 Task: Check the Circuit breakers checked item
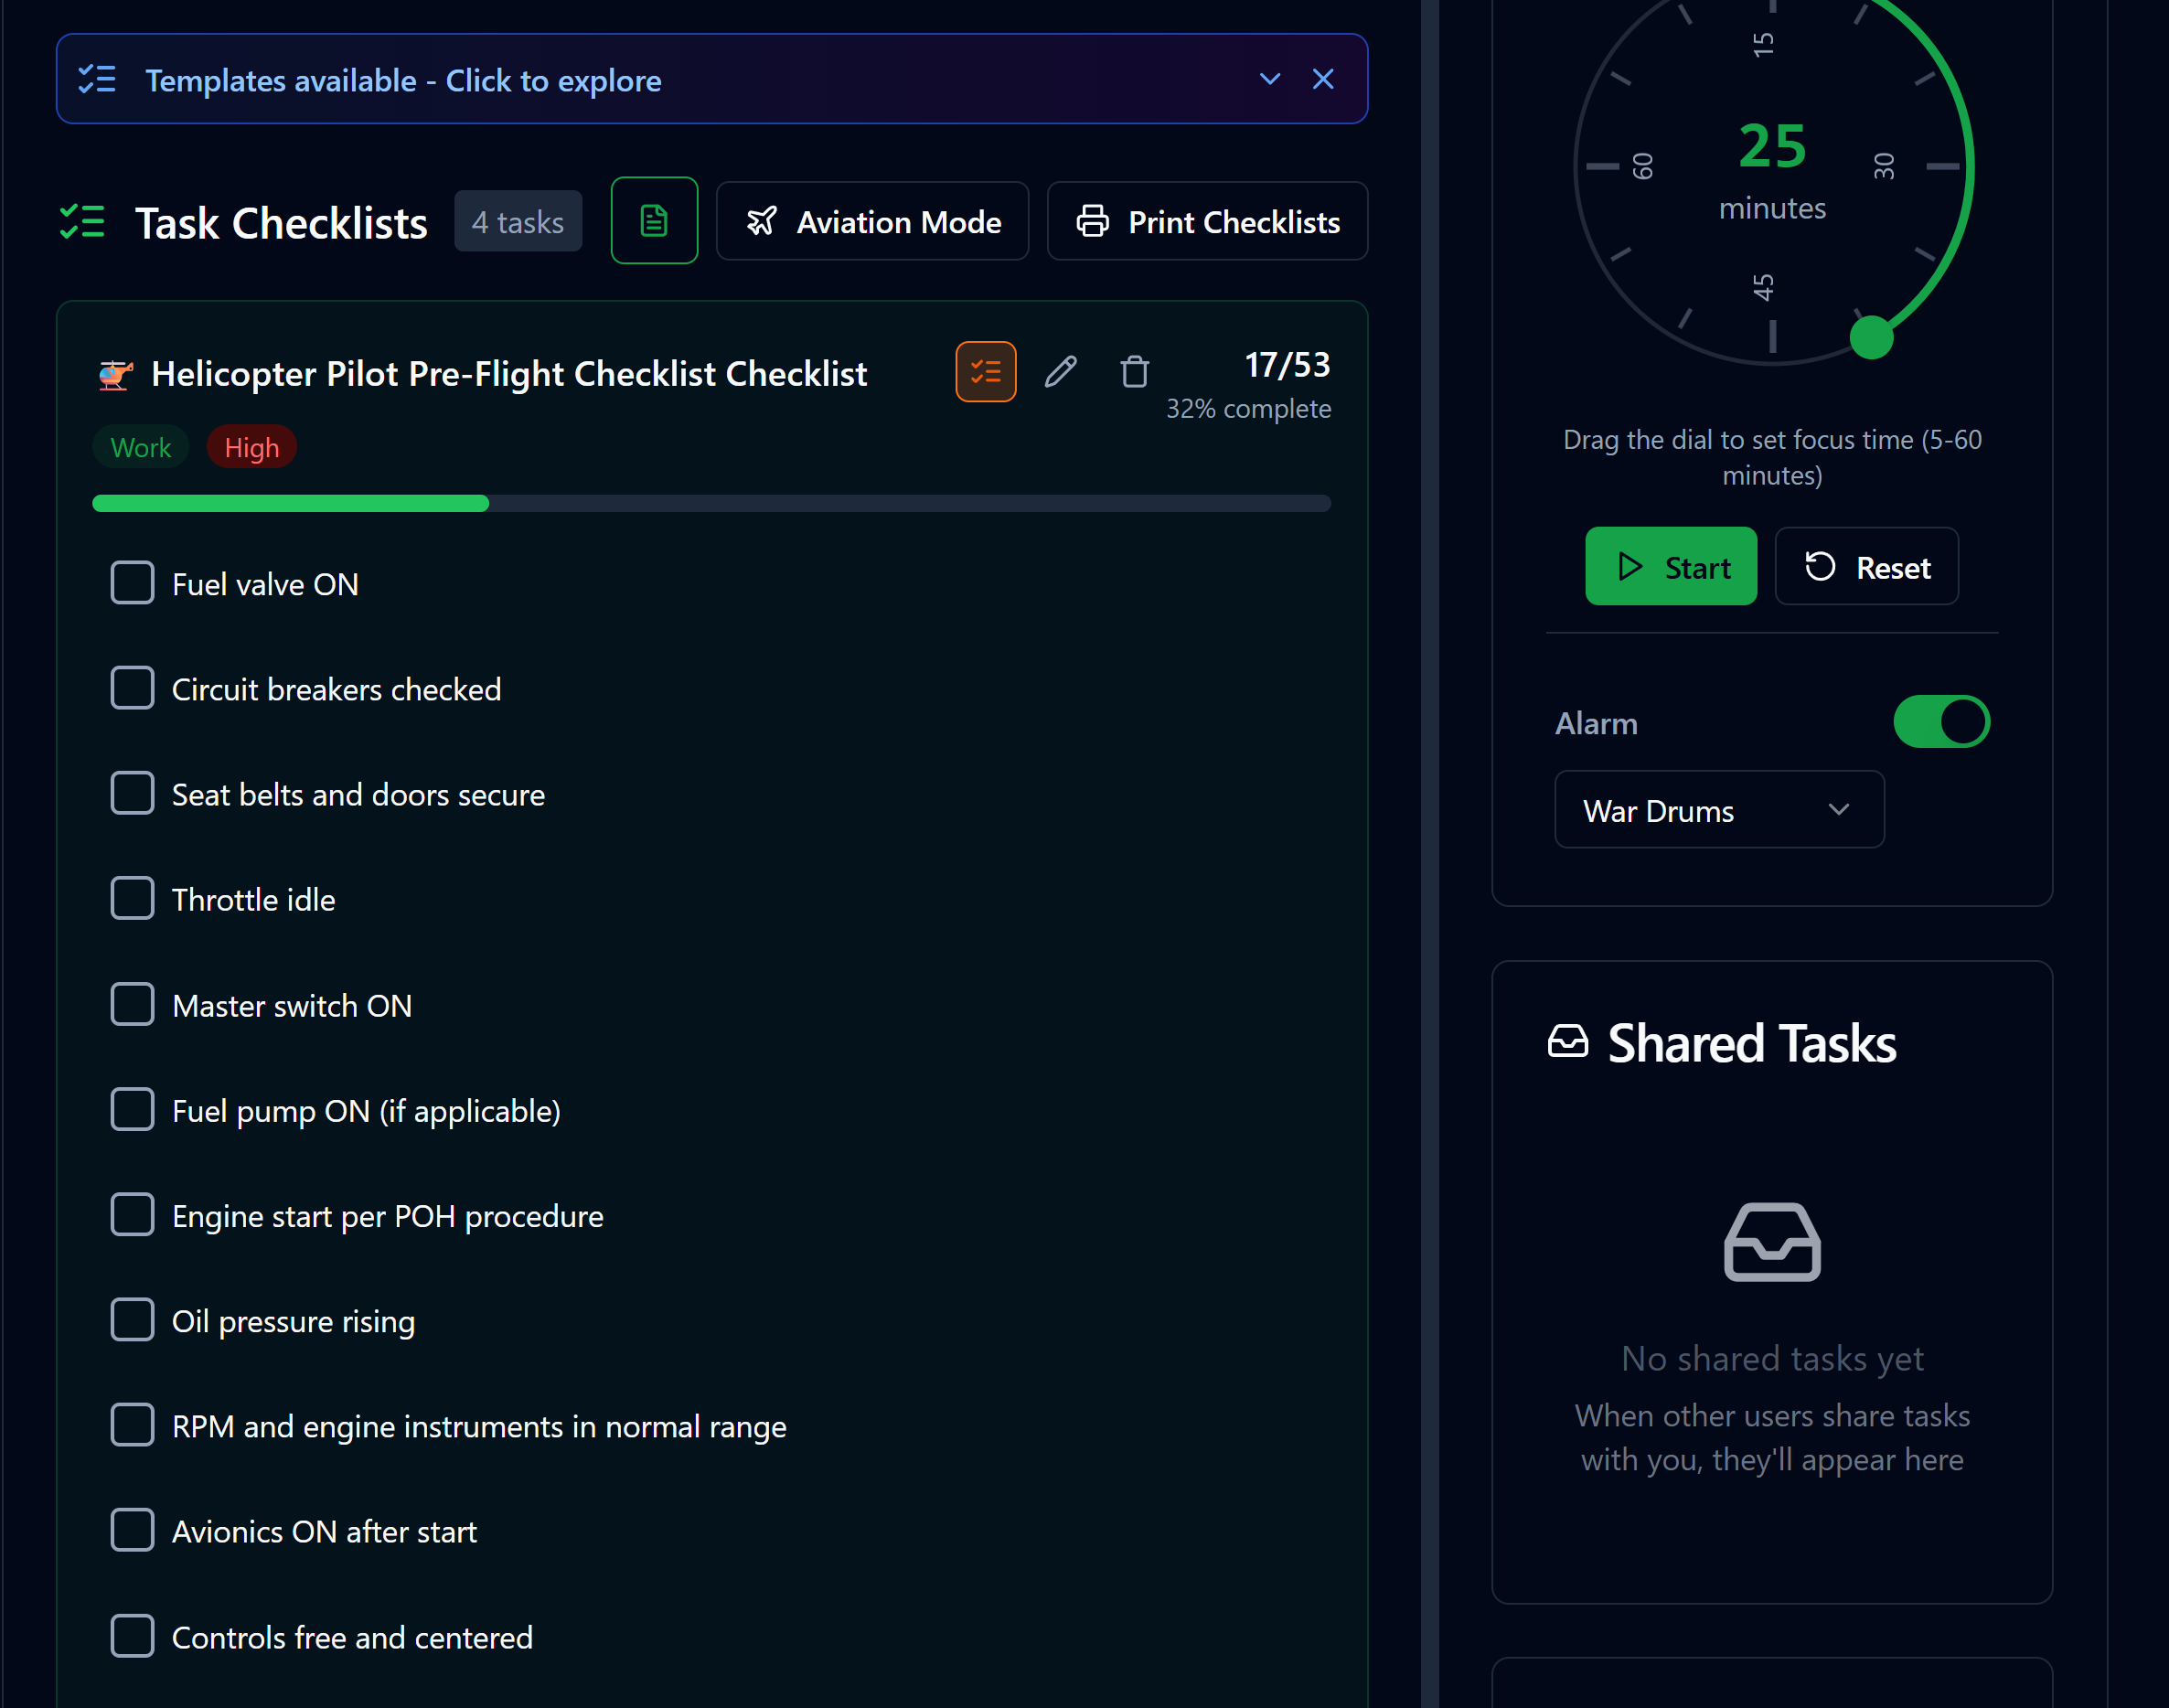[132, 688]
